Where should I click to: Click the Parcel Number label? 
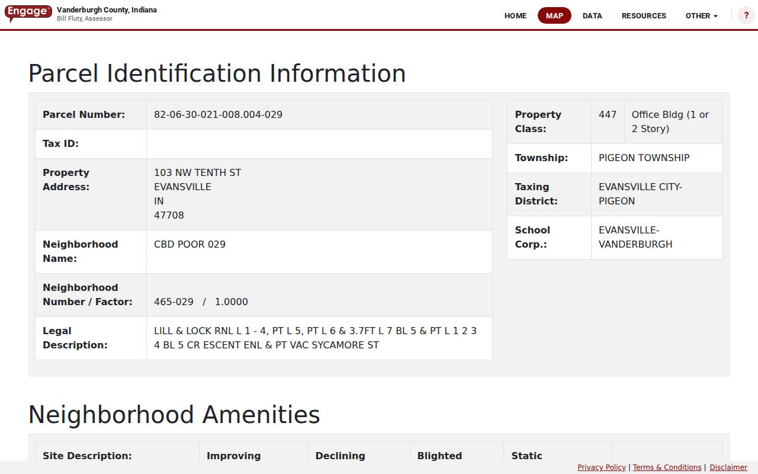pos(83,114)
